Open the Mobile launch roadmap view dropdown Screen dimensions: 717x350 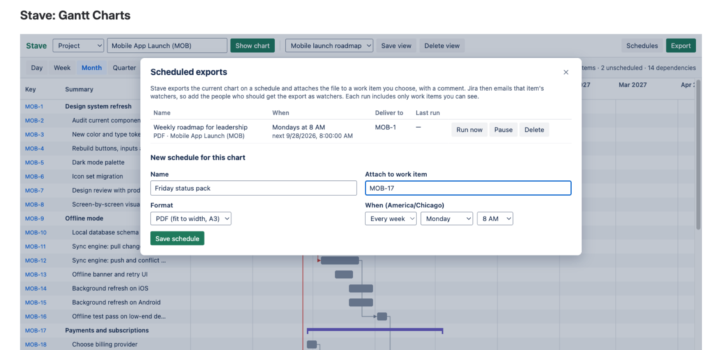click(329, 45)
